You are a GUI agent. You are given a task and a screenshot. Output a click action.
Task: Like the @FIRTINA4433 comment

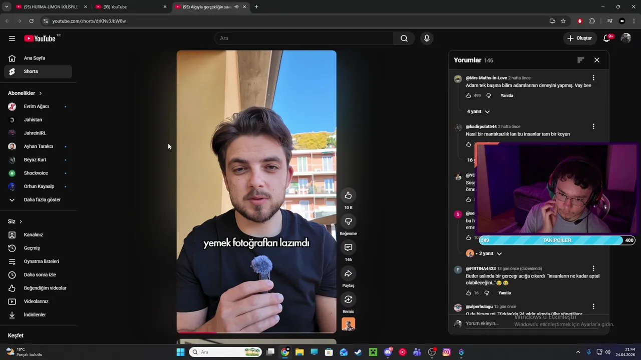point(469,293)
